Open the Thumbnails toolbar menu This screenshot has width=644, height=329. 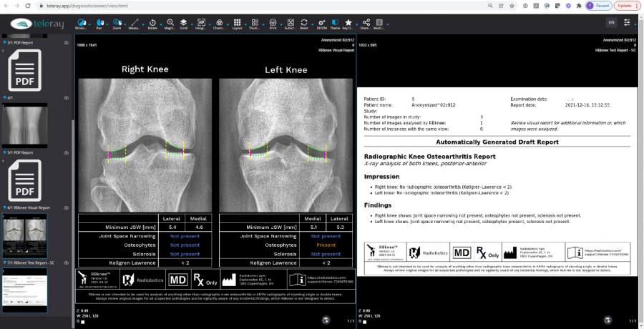click(256, 21)
